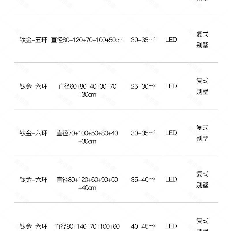
Task: Click 复式别墅 in the 25-30m² row
Action: (202, 86)
